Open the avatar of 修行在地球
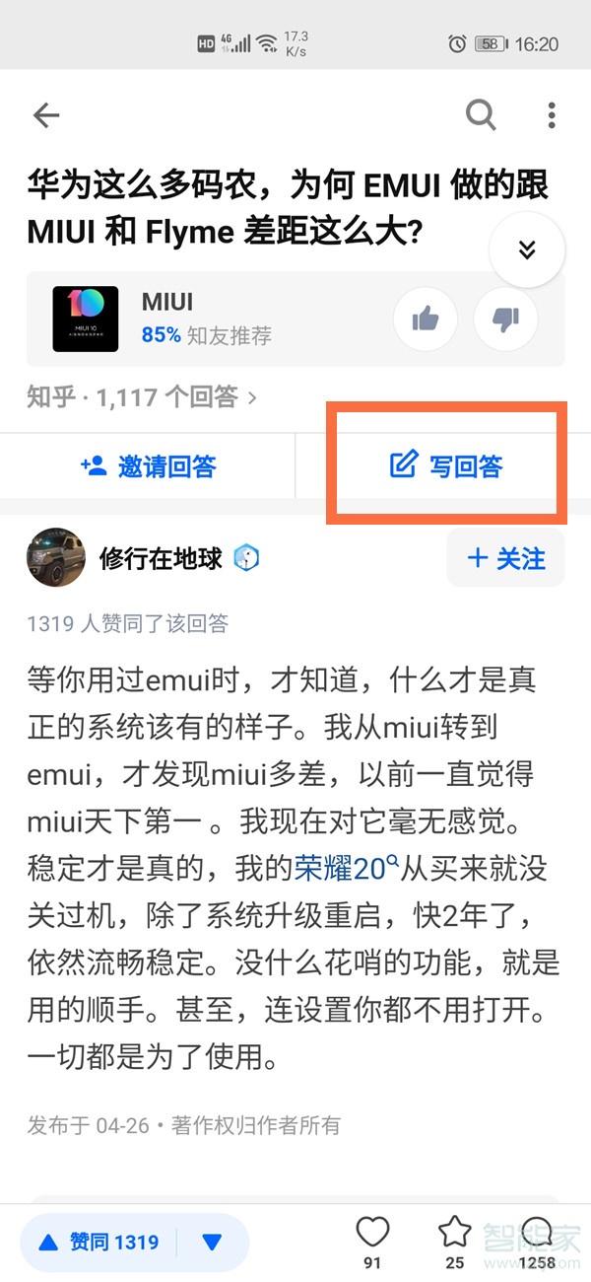This screenshot has height=1282, width=591. pos(56,558)
